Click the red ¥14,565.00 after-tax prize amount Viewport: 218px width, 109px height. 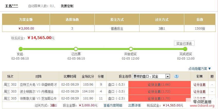39,38
